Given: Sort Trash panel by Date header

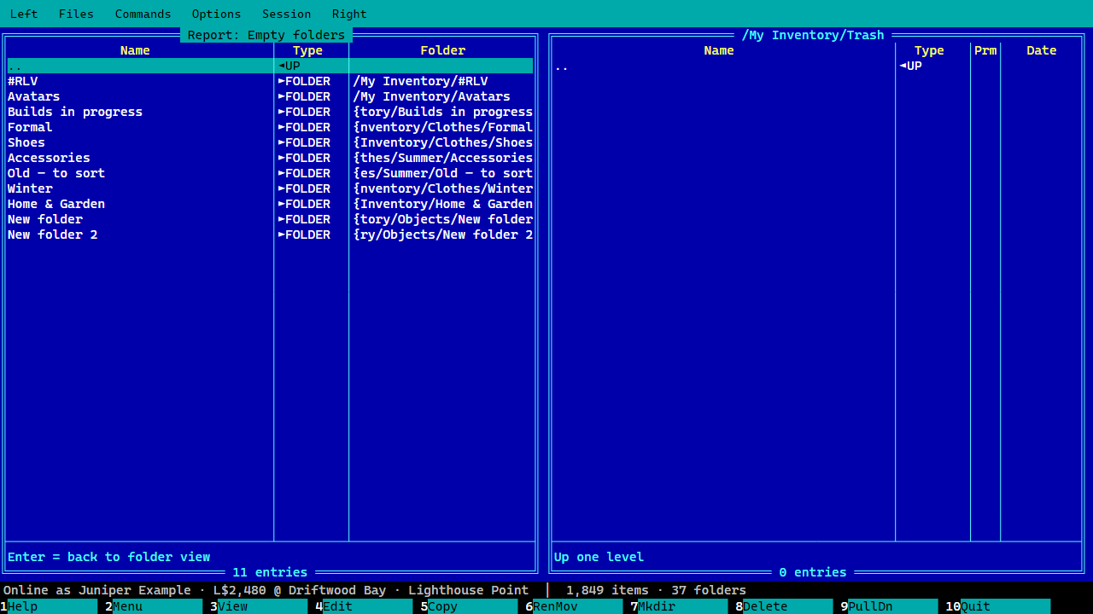Looking at the screenshot, I should click(x=1042, y=50).
